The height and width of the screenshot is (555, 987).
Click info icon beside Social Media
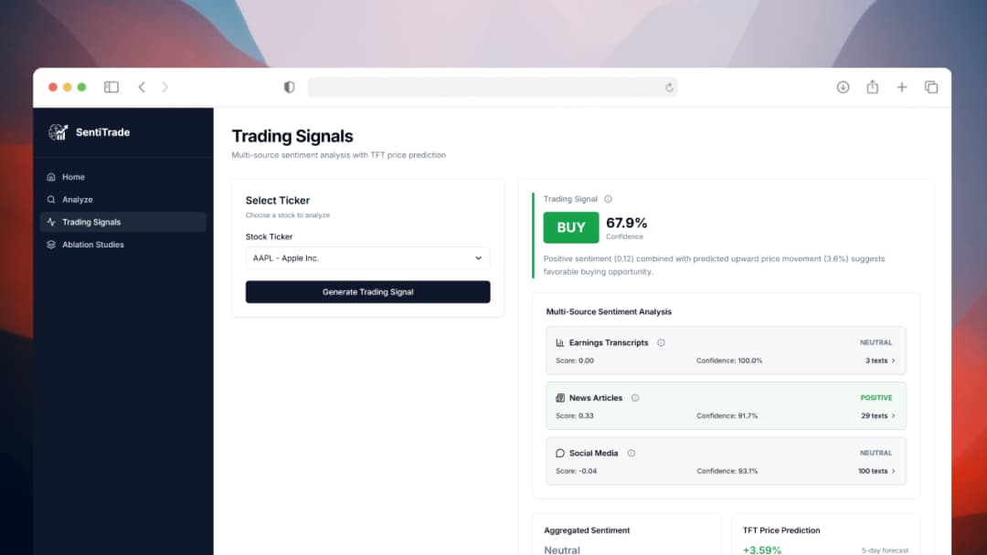[631, 454]
